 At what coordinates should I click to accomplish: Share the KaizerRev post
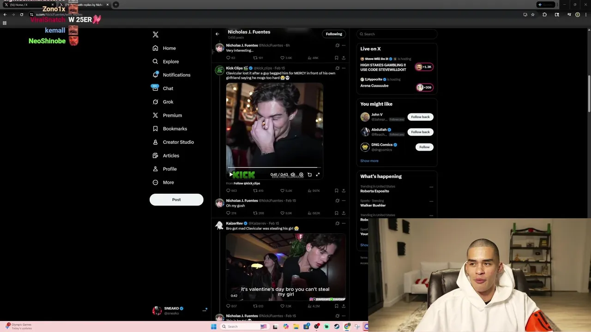tap(344, 306)
